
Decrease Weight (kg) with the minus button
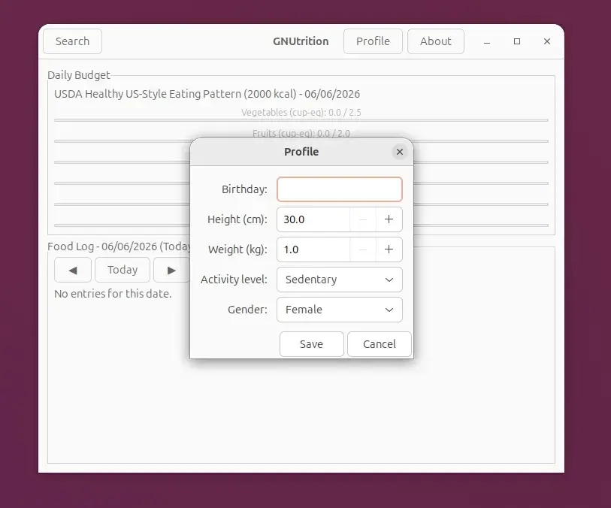pos(363,249)
